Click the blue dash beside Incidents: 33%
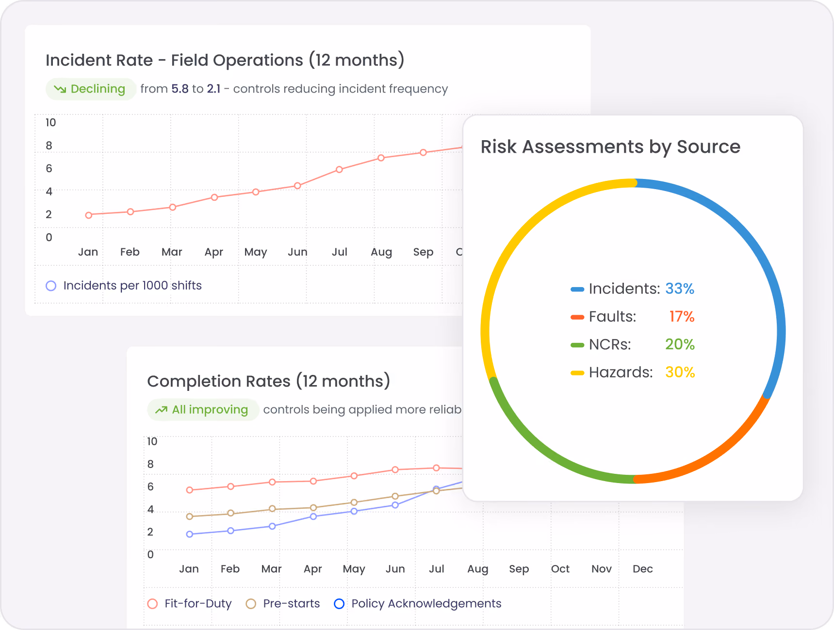Image resolution: width=834 pixels, height=630 pixels. 577,290
